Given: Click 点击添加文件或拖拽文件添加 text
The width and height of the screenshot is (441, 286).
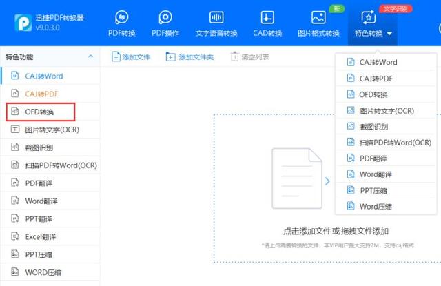Looking at the screenshot, I should (x=336, y=231).
